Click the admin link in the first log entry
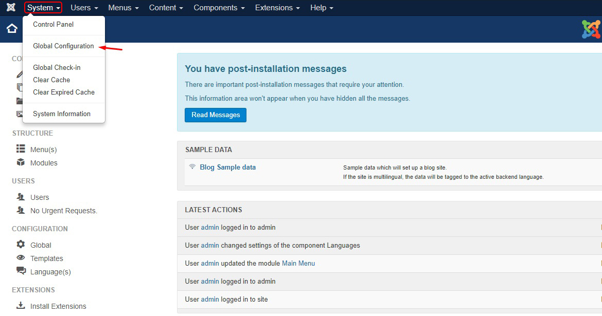602x316 pixels. coord(209,227)
